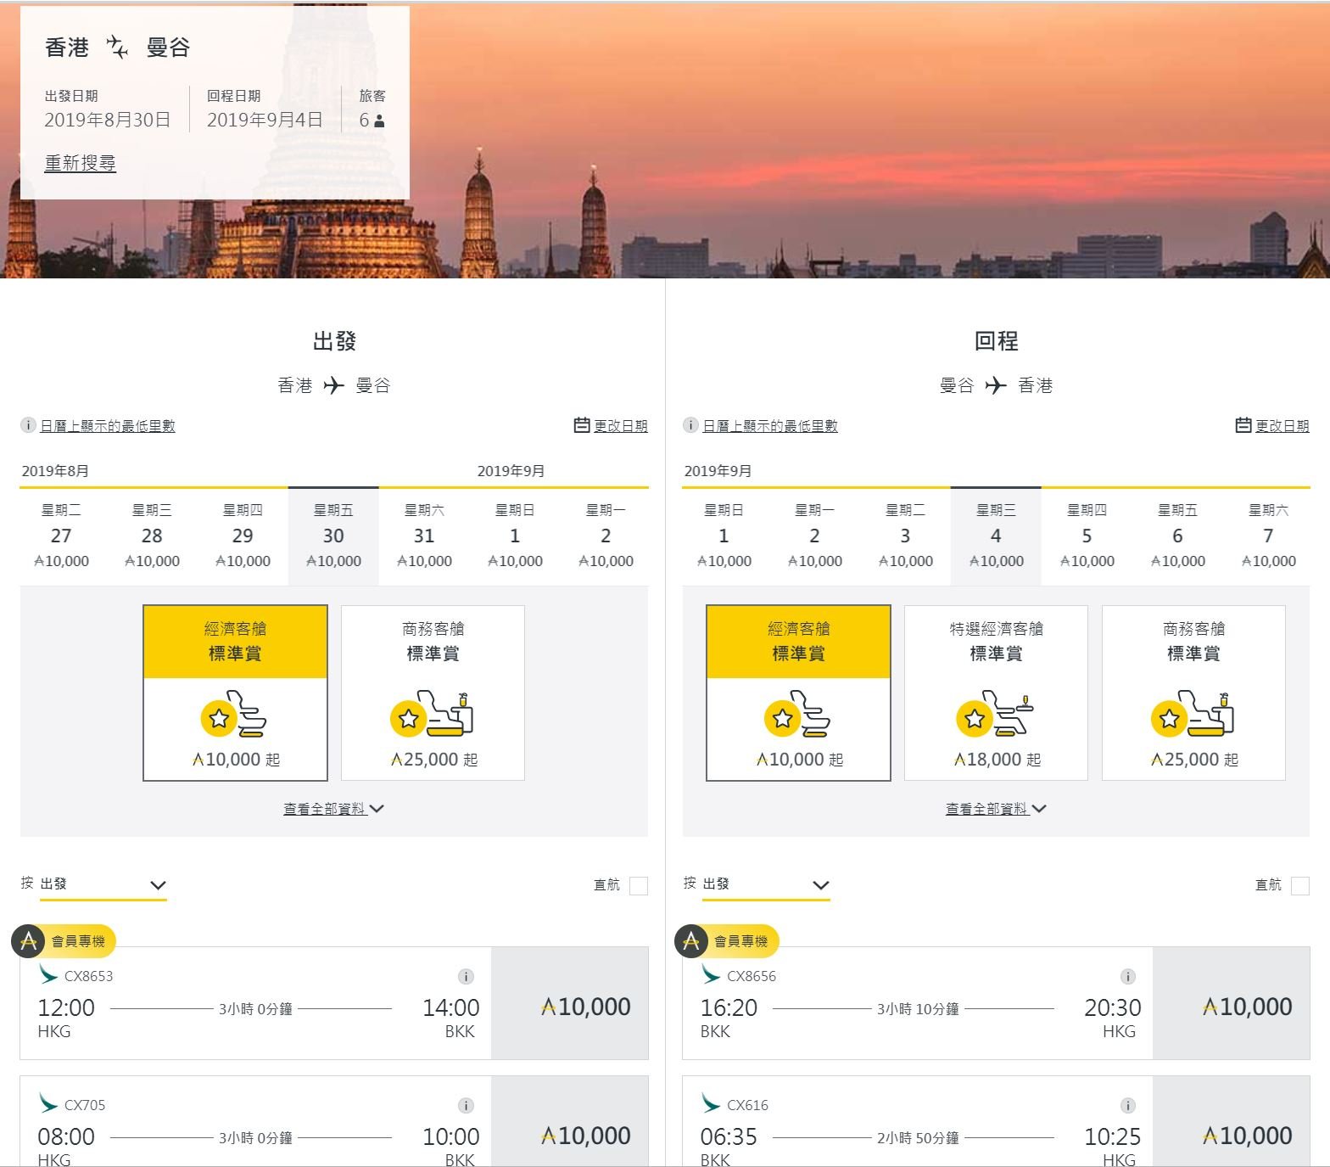Click calendar icon in return 更改日期
Viewport: 1330px width, 1167px height.
(x=1243, y=425)
